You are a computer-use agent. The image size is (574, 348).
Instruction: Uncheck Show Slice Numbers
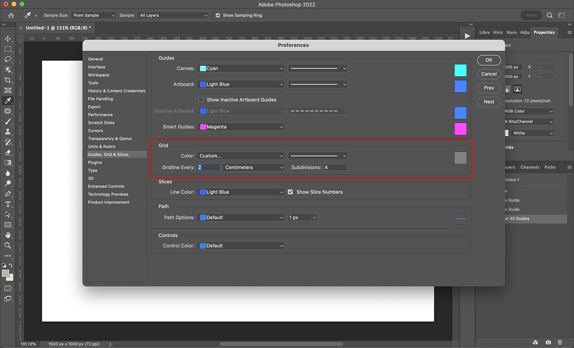pos(290,192)
